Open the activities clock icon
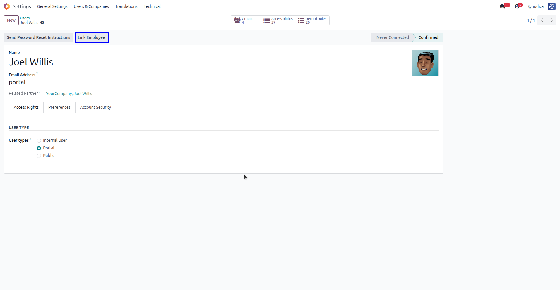 [x=517, y=6]
